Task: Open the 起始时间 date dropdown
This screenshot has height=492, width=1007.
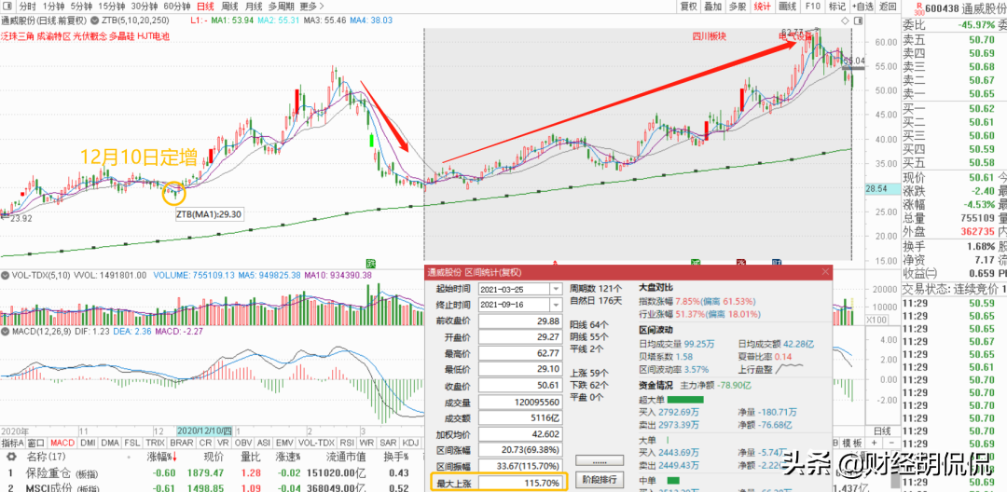Action: pyautogui.click(x=555, y=289)
